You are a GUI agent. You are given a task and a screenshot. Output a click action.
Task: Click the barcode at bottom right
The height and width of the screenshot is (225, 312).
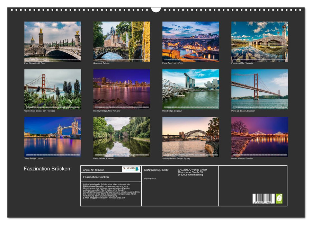coord(263,199)
